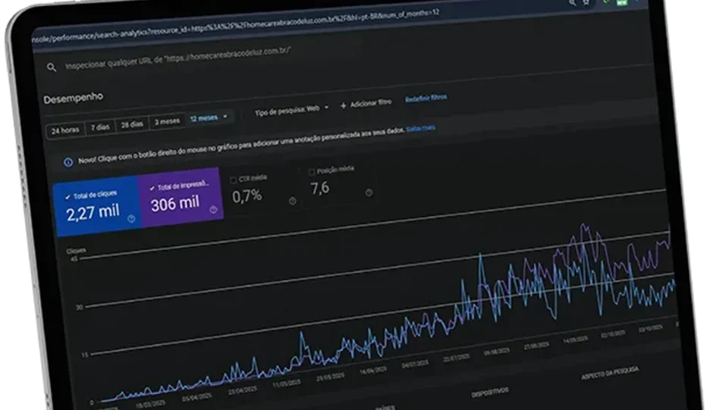The image size is (710, 410).
Task: Click help icon on CTR média card
Action: 293,201
